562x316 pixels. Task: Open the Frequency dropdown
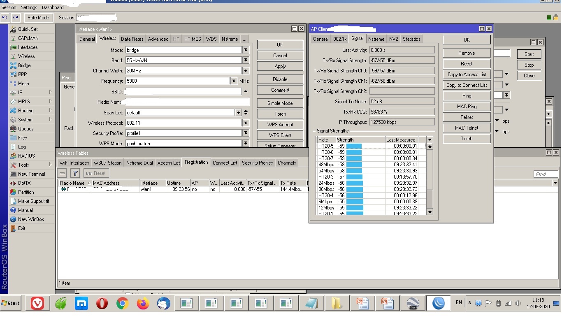234,81
